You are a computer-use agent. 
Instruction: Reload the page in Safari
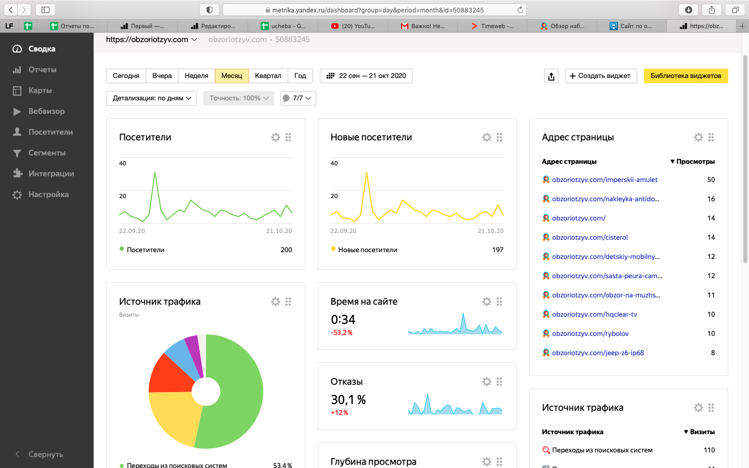(x=520, y=10)
